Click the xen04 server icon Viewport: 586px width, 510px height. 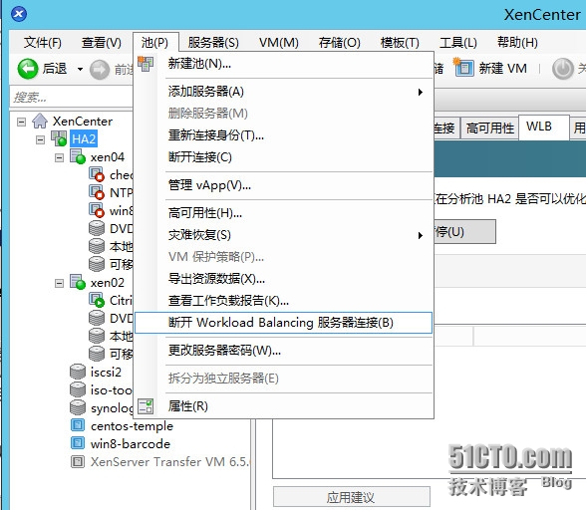click(x=78, y=157)
